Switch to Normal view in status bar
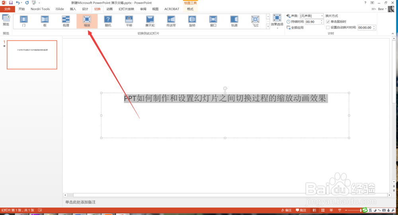This screenshot has width=398, height=215. point(314,210)
